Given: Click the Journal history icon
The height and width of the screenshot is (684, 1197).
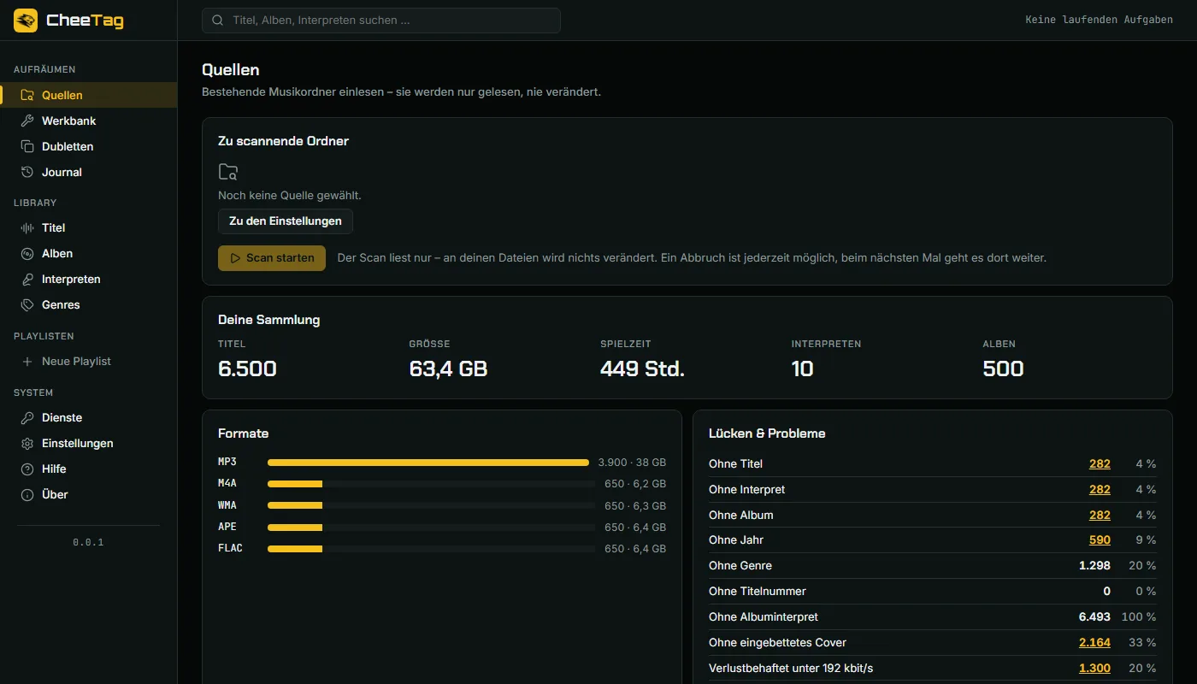Looking at the screenshot, I should (x=27, y=172).
